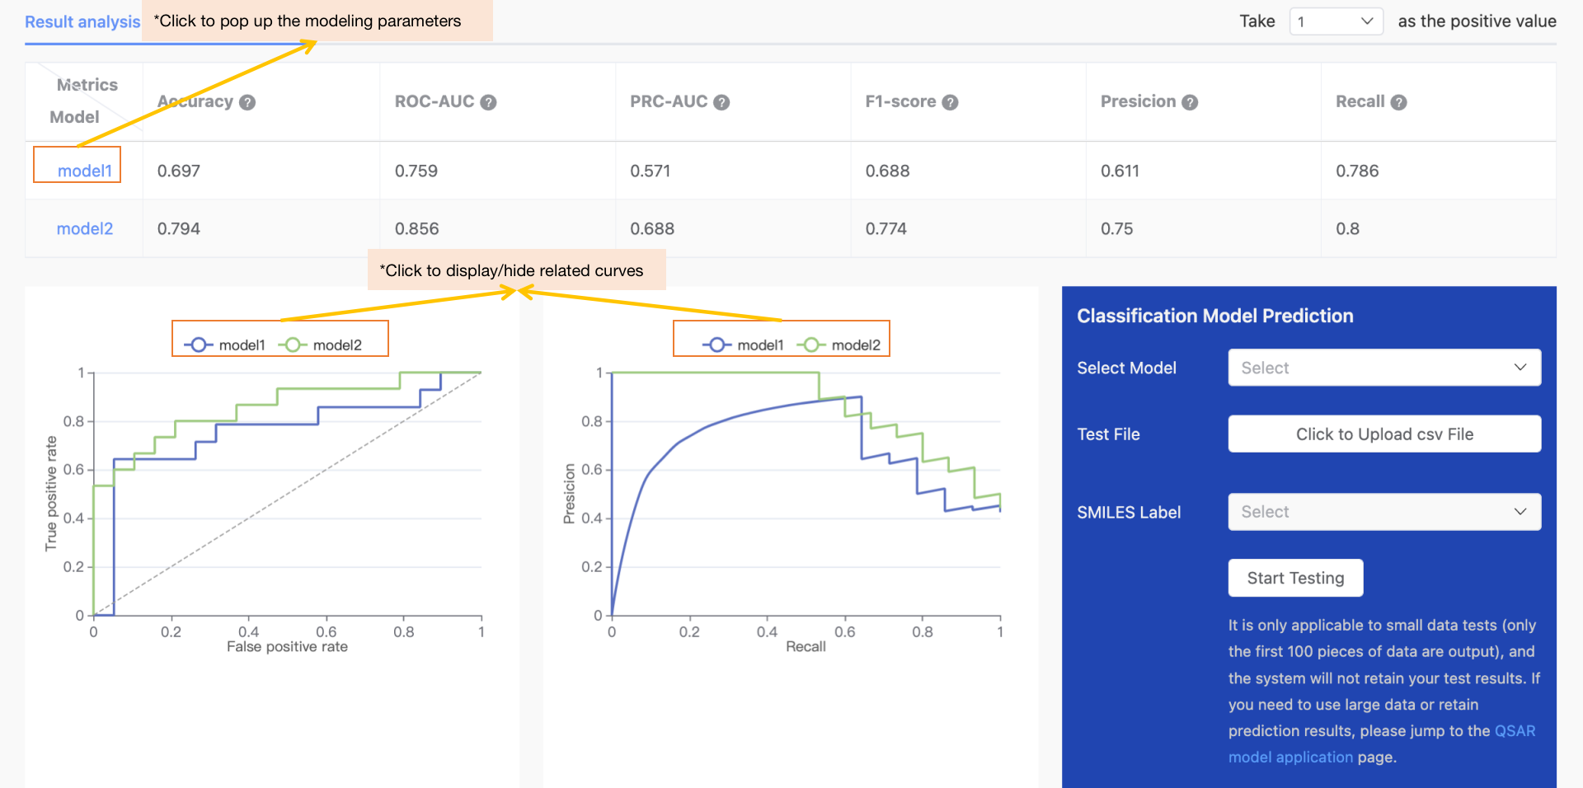Open the PRC-AUC help tooltip icon
1583x788 pixels.
pyautogui.click(x=721, y=101)
